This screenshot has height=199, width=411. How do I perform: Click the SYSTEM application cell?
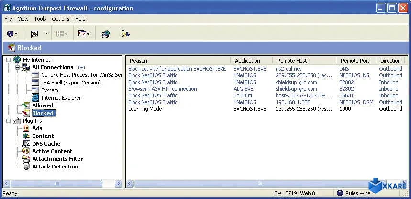click(243, 95)
